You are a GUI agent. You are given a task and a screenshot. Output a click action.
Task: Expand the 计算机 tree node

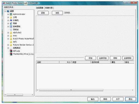pos(8,20)
